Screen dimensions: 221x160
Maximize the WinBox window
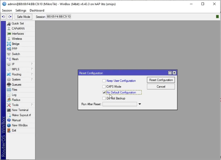pyautogui.click(x=203, y=4)
